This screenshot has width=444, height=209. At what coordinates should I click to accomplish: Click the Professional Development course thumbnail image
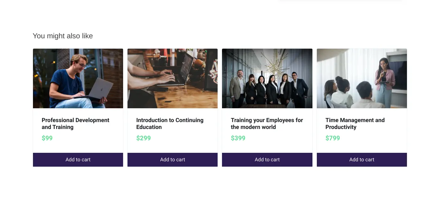tap(78, 78)
